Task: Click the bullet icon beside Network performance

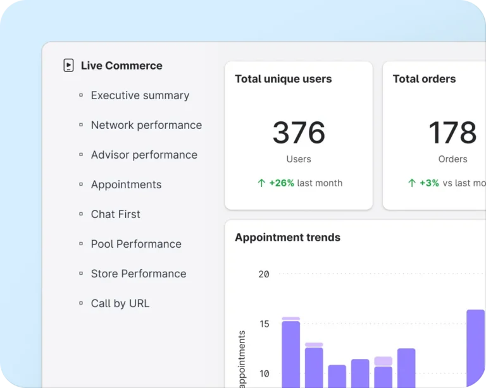Action: (x=81, y=125)
